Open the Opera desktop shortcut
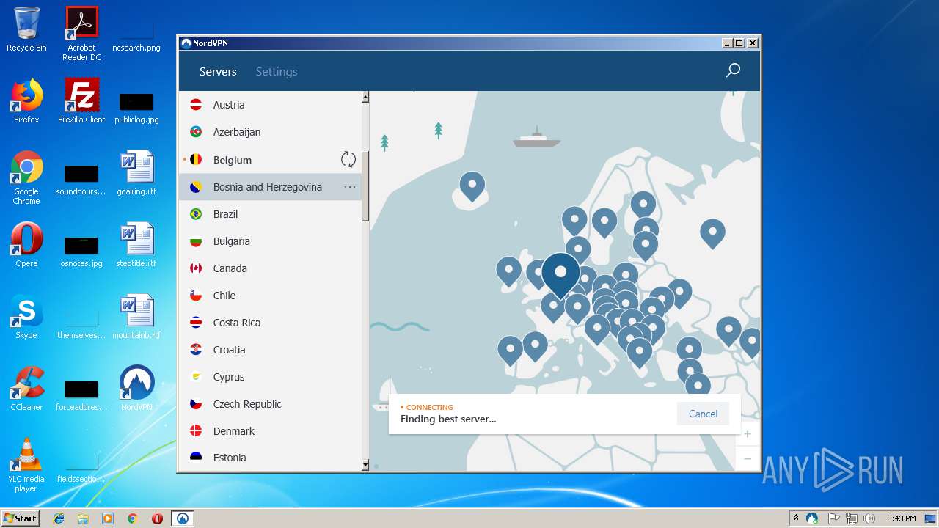 pos(26,243)
